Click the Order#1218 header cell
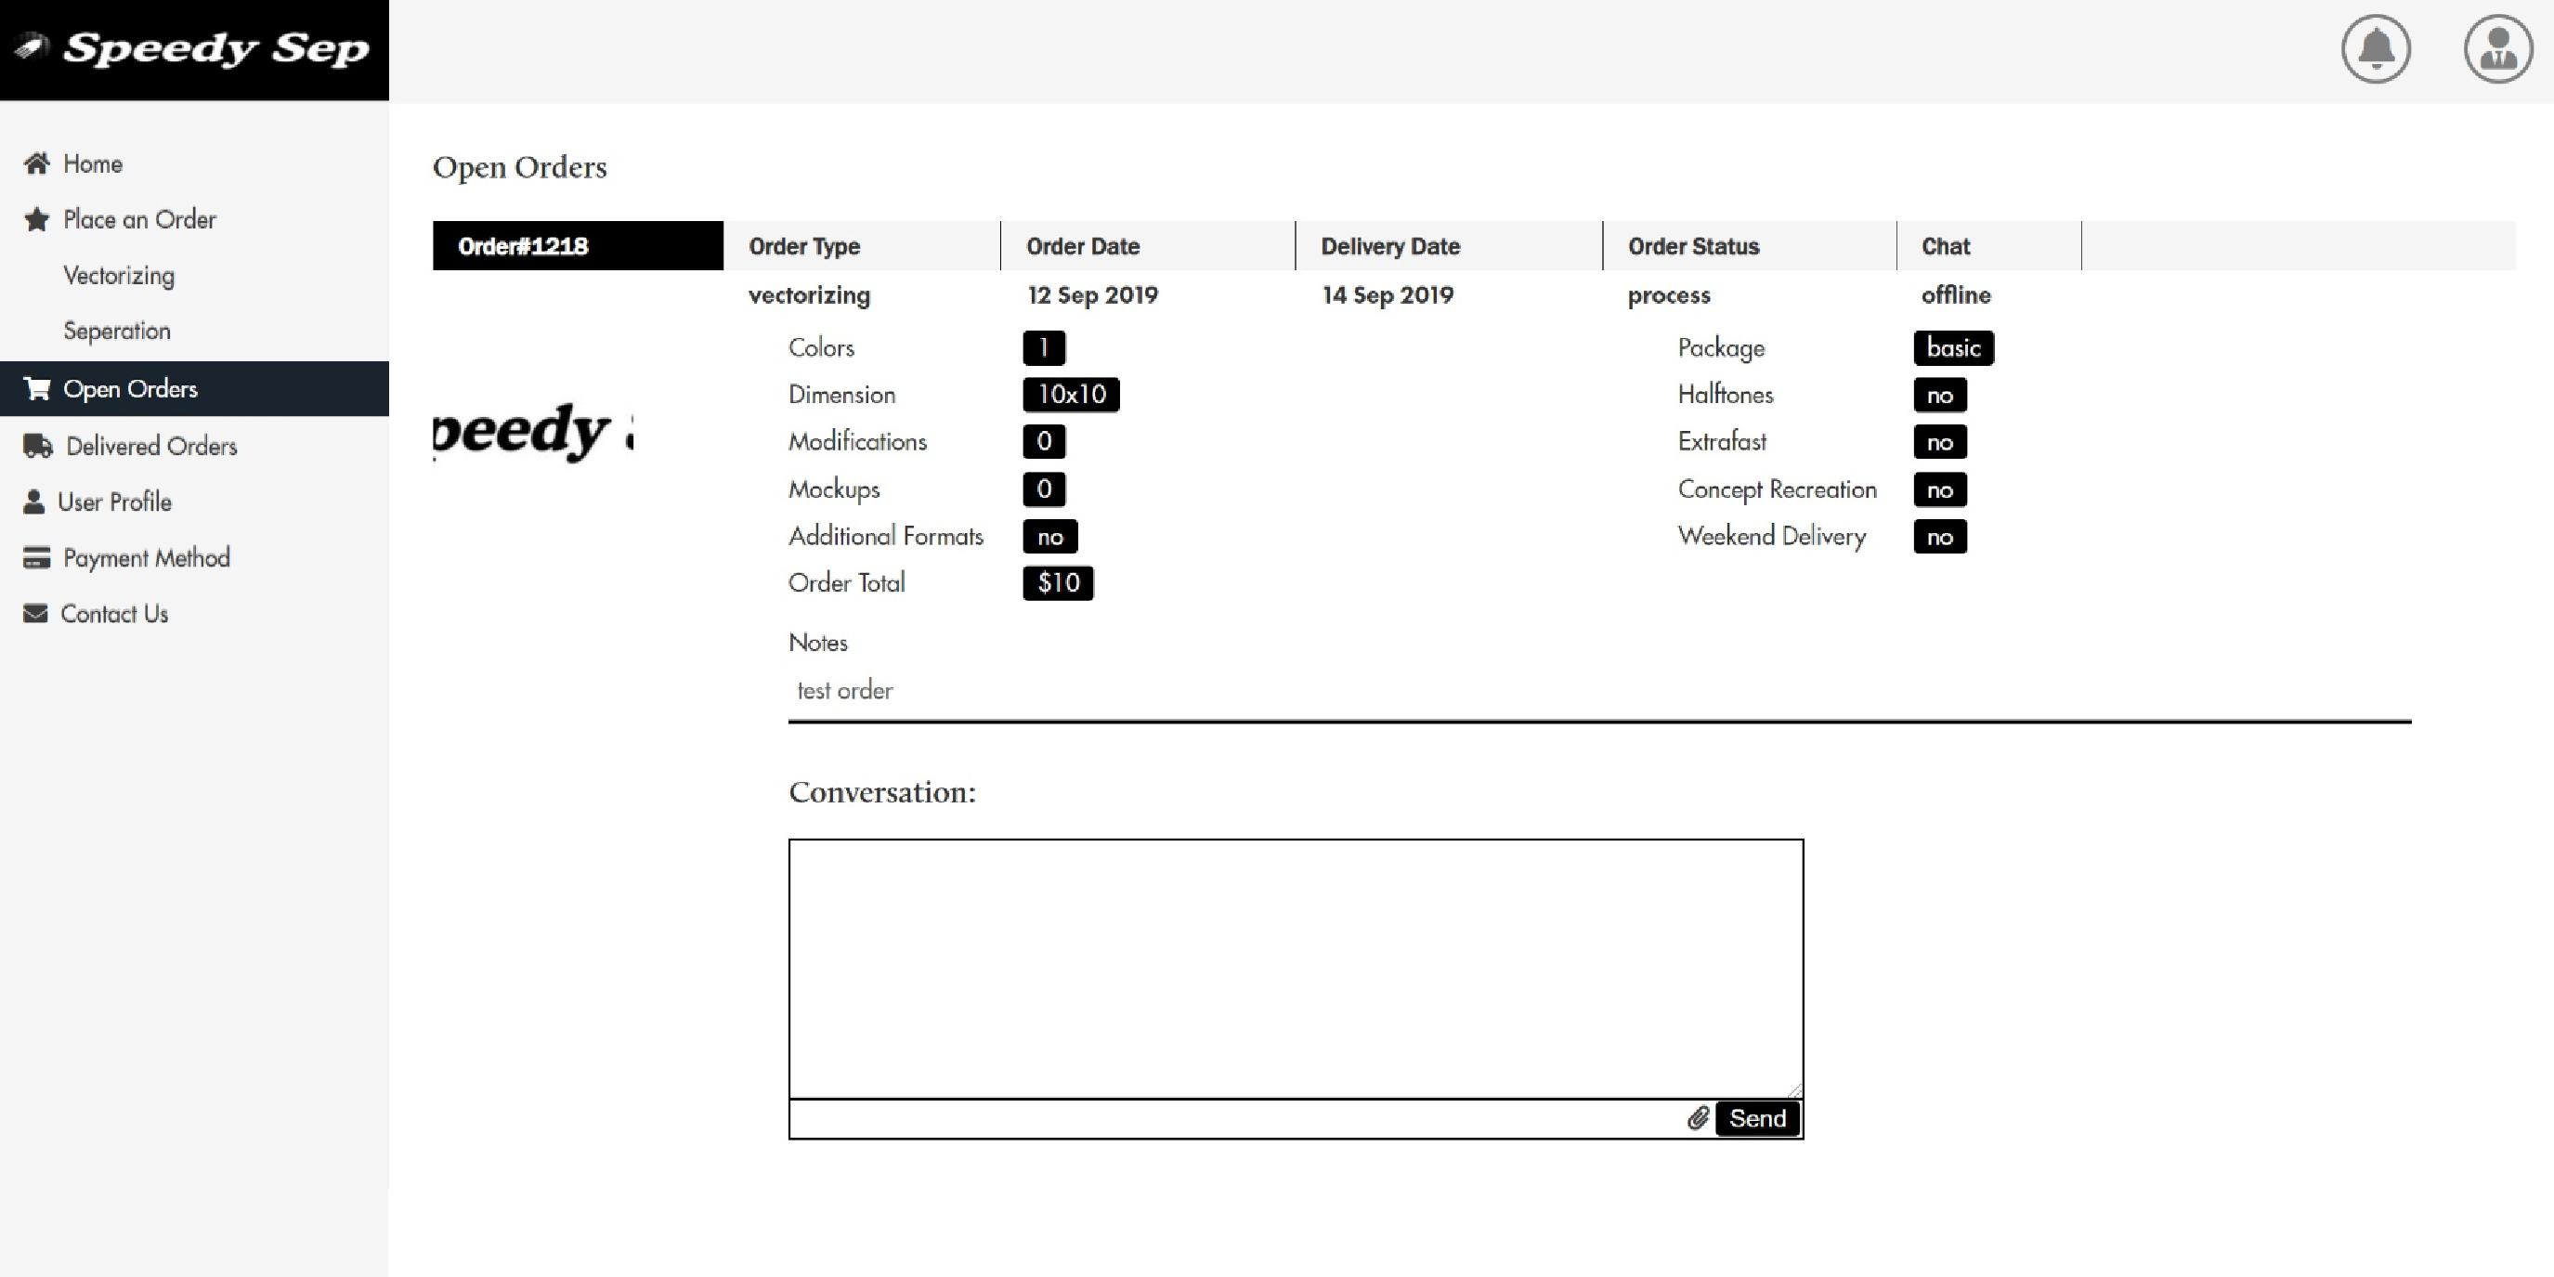Image resolution: width=2554 pixels, height=1277 pixels. coord(578,246)
